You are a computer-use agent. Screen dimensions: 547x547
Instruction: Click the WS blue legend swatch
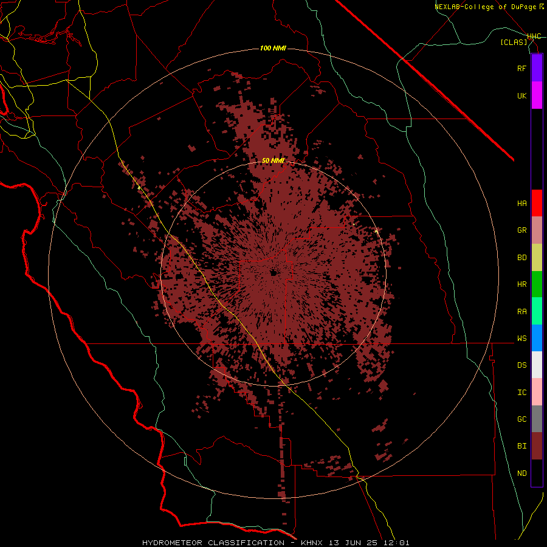[x=537, y=338]
